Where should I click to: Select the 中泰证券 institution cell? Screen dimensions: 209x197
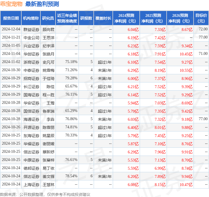[31, 70]
